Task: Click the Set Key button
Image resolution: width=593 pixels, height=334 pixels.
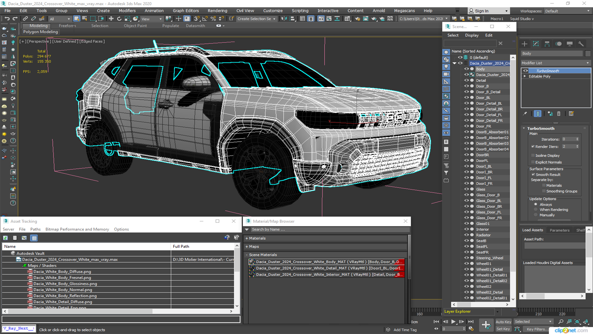Action: click(x=503, y=329)
